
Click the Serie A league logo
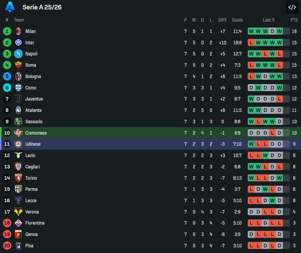point(10,7)
